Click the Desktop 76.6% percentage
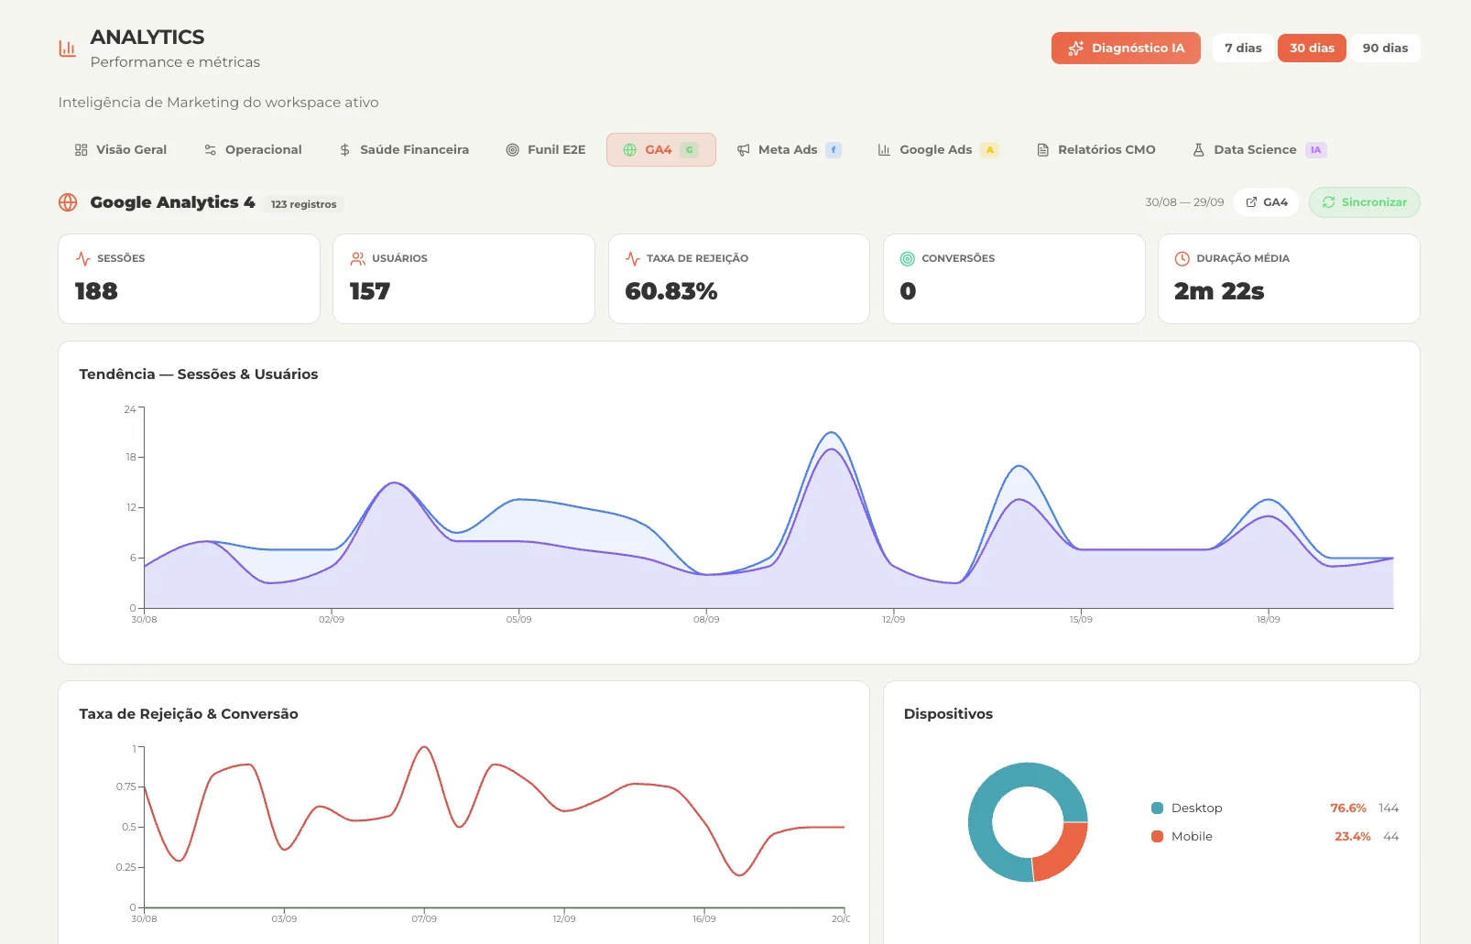 pos(1348,808)
